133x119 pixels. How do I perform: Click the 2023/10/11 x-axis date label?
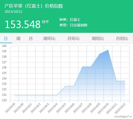click(112, 108)
